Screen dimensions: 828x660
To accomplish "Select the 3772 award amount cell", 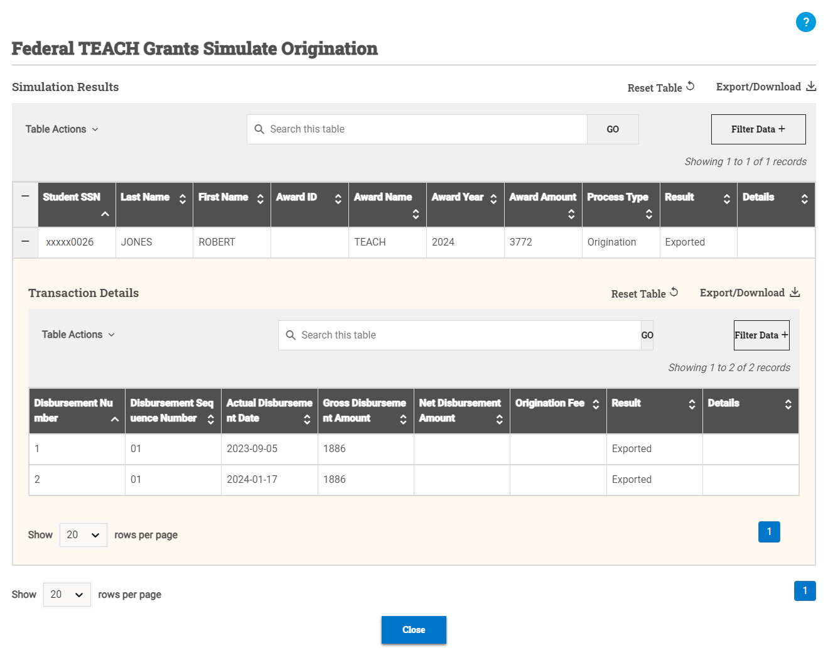I will [543, 242].
